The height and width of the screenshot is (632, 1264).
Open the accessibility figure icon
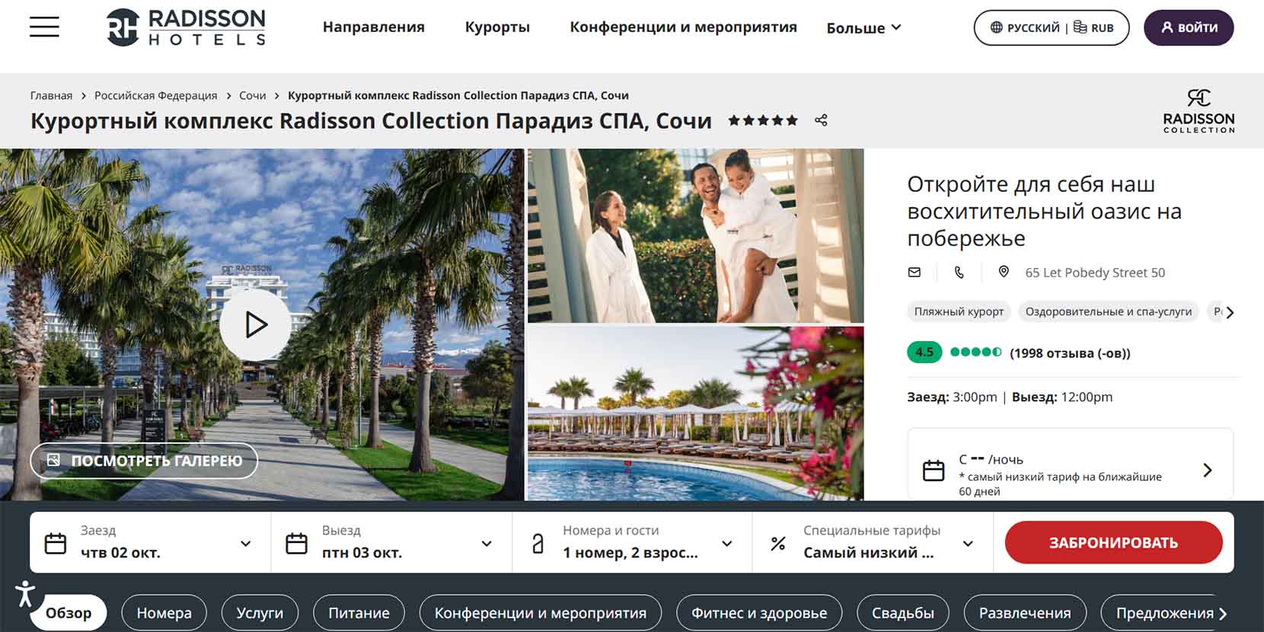pyautogui.click(x=25, y=593)
